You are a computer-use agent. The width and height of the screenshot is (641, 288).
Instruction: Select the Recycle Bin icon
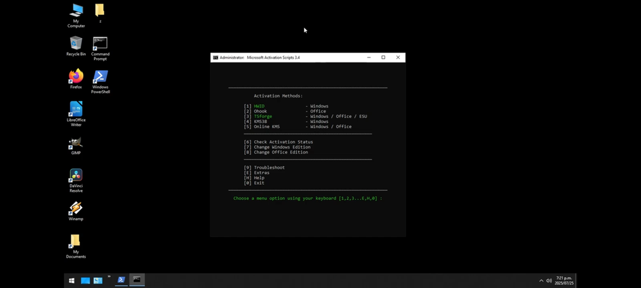click(x=76, y=44)
